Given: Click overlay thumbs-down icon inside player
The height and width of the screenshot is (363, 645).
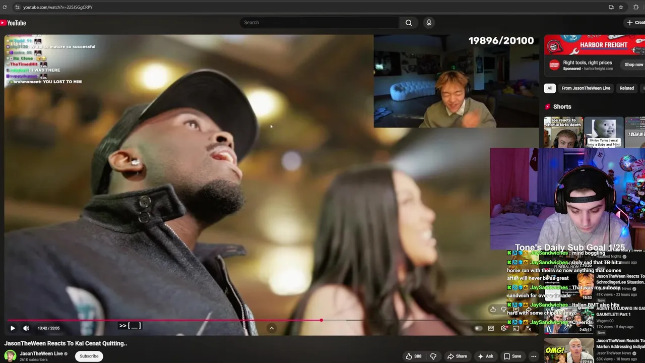Looking at the screenshot, I should pos(503,310).
